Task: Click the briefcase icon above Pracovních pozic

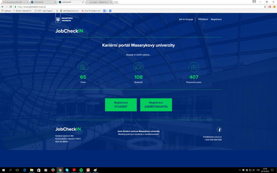Action: (x=194, y=67)
